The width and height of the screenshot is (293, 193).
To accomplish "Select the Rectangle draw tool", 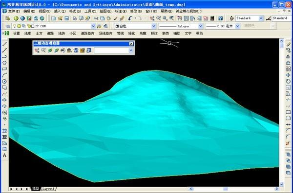I will point(4,69).
